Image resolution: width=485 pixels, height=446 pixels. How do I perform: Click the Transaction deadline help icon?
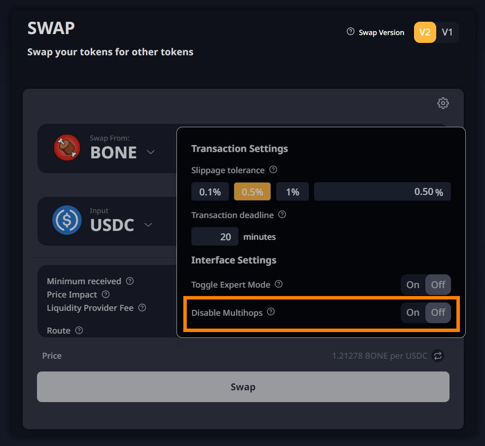[282, 215]
